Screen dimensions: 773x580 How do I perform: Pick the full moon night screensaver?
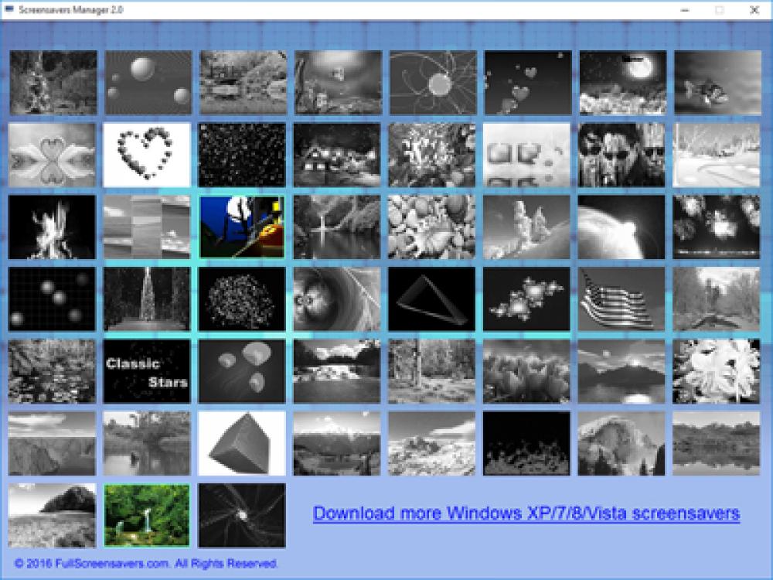[x=624, y=81]
